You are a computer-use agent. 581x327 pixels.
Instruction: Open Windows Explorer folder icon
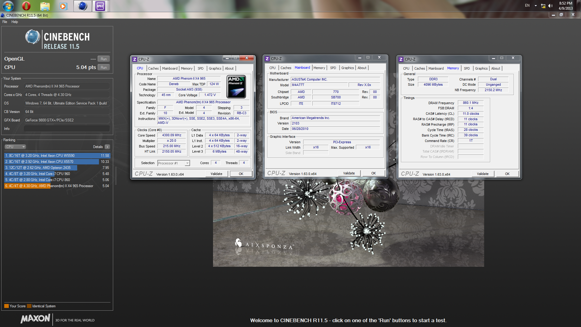tap(45, 6)
